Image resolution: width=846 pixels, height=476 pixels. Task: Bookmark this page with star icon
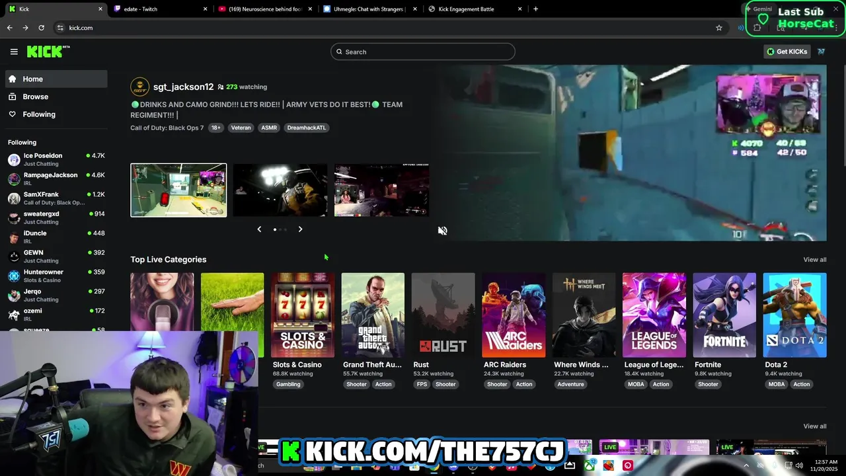pos(719,28)
